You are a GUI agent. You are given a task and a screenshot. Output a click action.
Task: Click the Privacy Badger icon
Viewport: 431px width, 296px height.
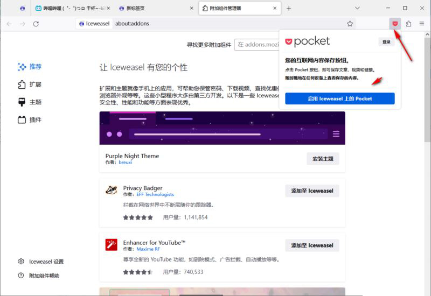111,190
